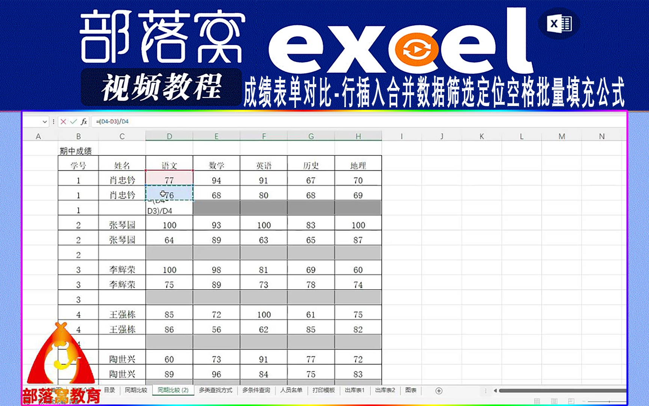Viewport: 649px width, 406px height.
Task: Select column I header
Action: (x=401, y=136)
